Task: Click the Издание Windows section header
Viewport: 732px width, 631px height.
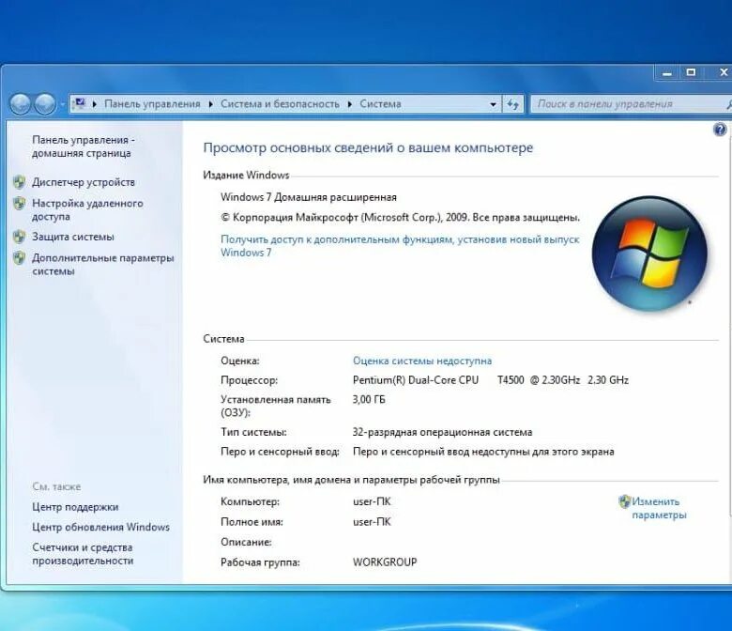Action: (x=246, y=176)
